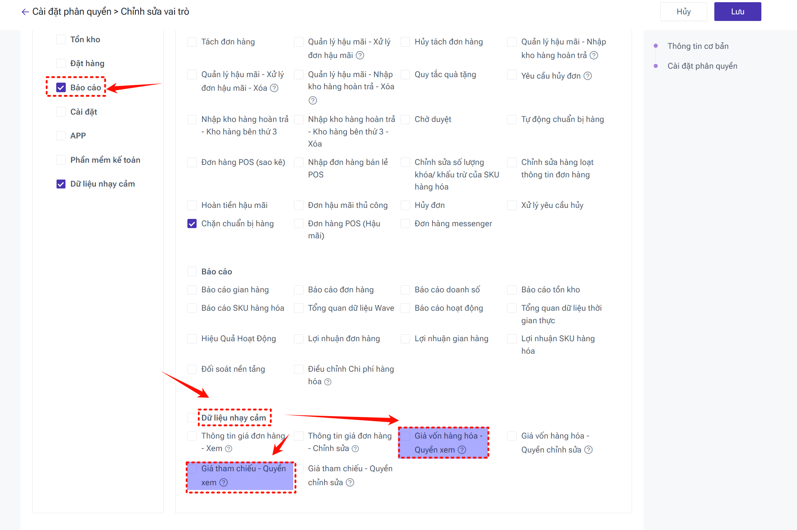Select all via Dữ liệu nhạy cảm group checkbox
The height and width of the screenshot is (530, 797).
(x=192, y=418)
